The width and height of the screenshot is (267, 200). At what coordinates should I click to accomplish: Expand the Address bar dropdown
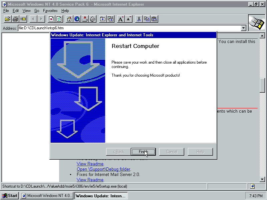point(244,28)
